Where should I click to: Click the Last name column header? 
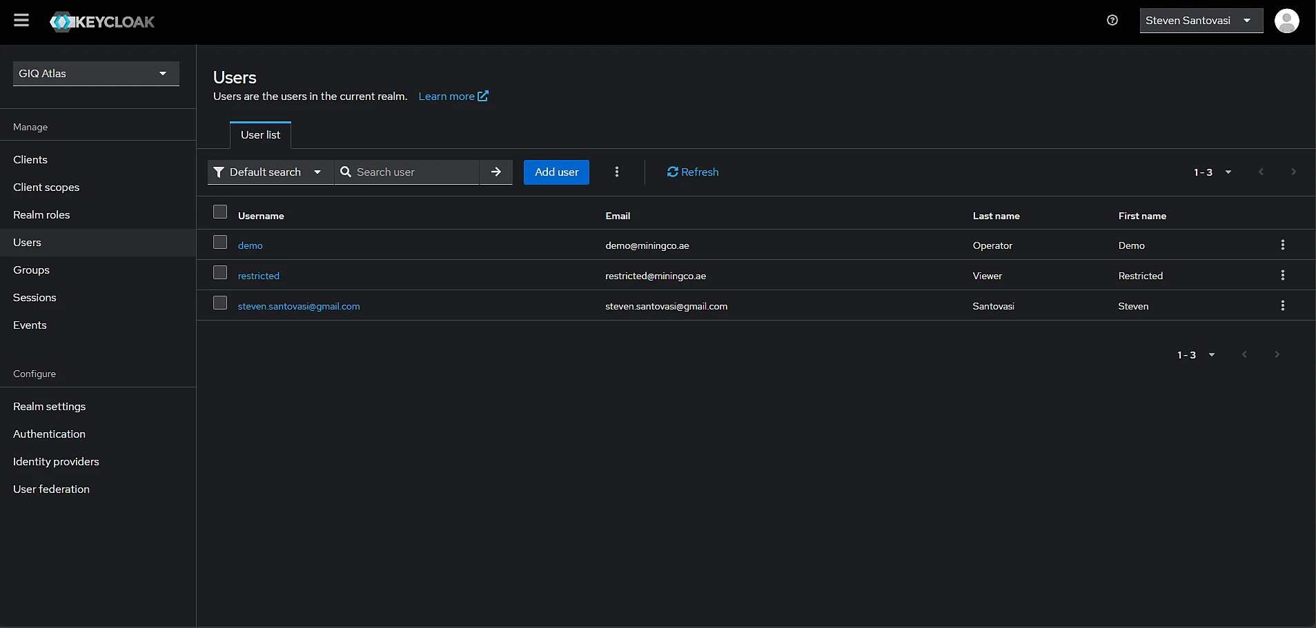click(996, 216)
